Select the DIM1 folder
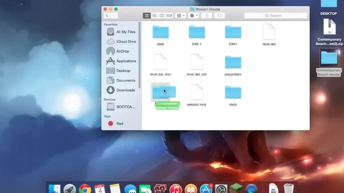Image resolution: width=344 pixels, height=193 pixels. [233, 32]
